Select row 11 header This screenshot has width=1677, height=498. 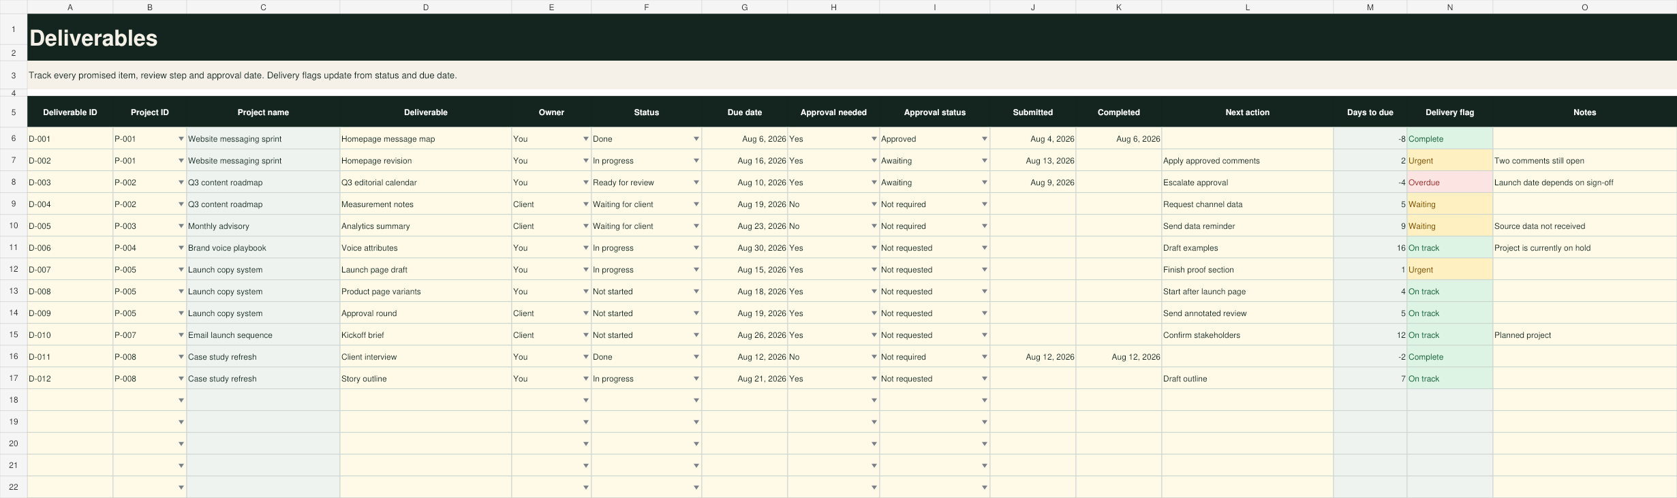pos(14,248)
